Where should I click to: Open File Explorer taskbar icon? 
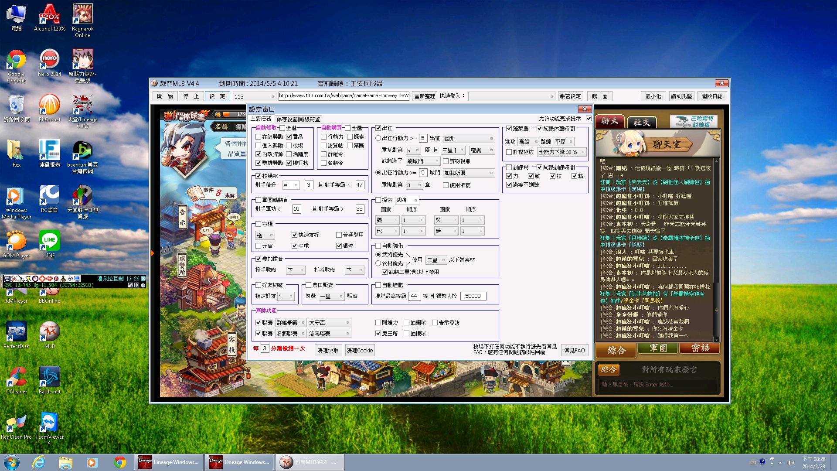click(65, 462)
